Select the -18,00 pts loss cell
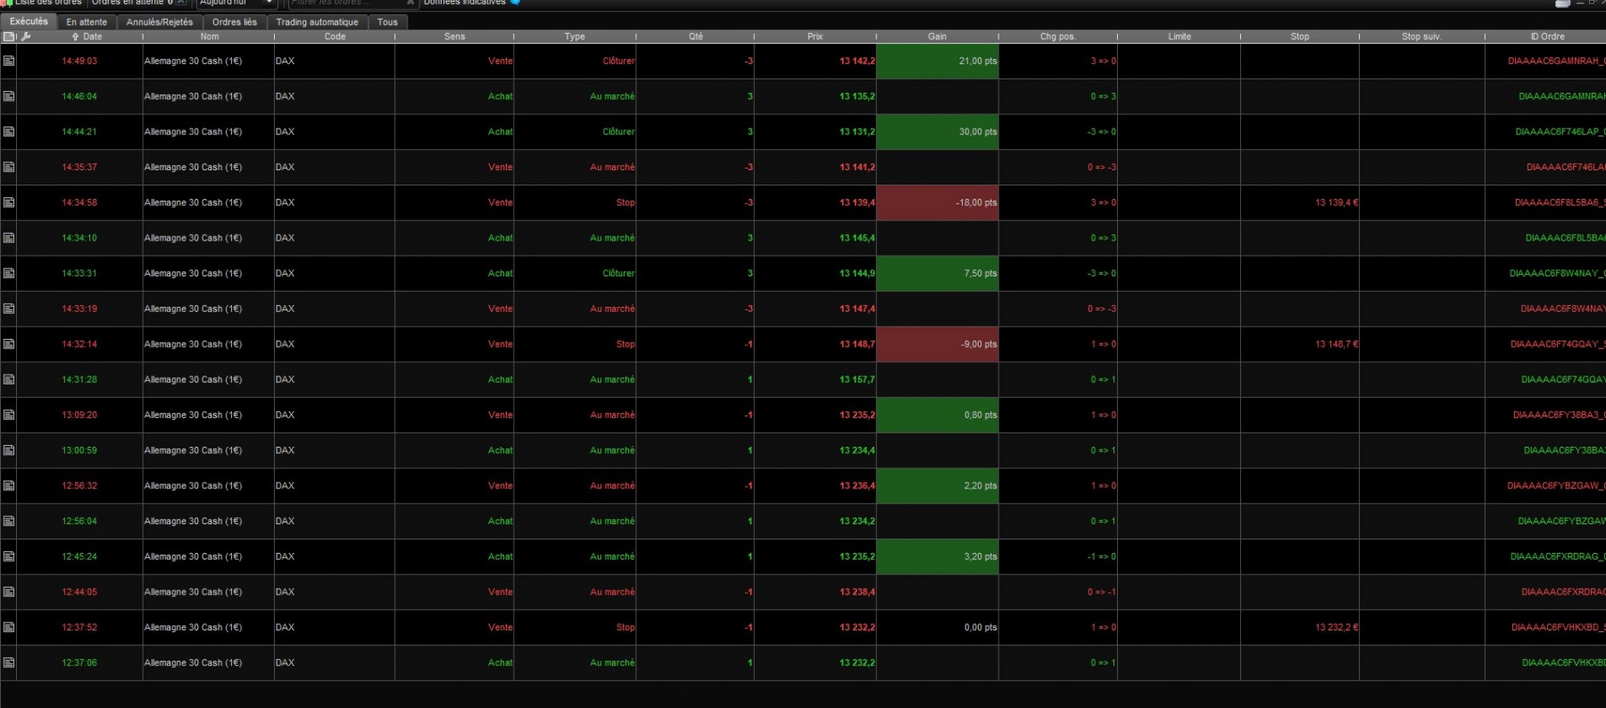The image size is (1606, 708). tap(938, 202)
